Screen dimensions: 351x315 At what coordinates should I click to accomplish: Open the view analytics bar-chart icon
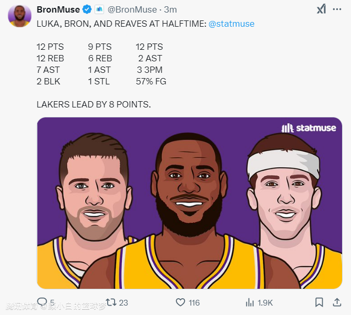tap(250, 302)
